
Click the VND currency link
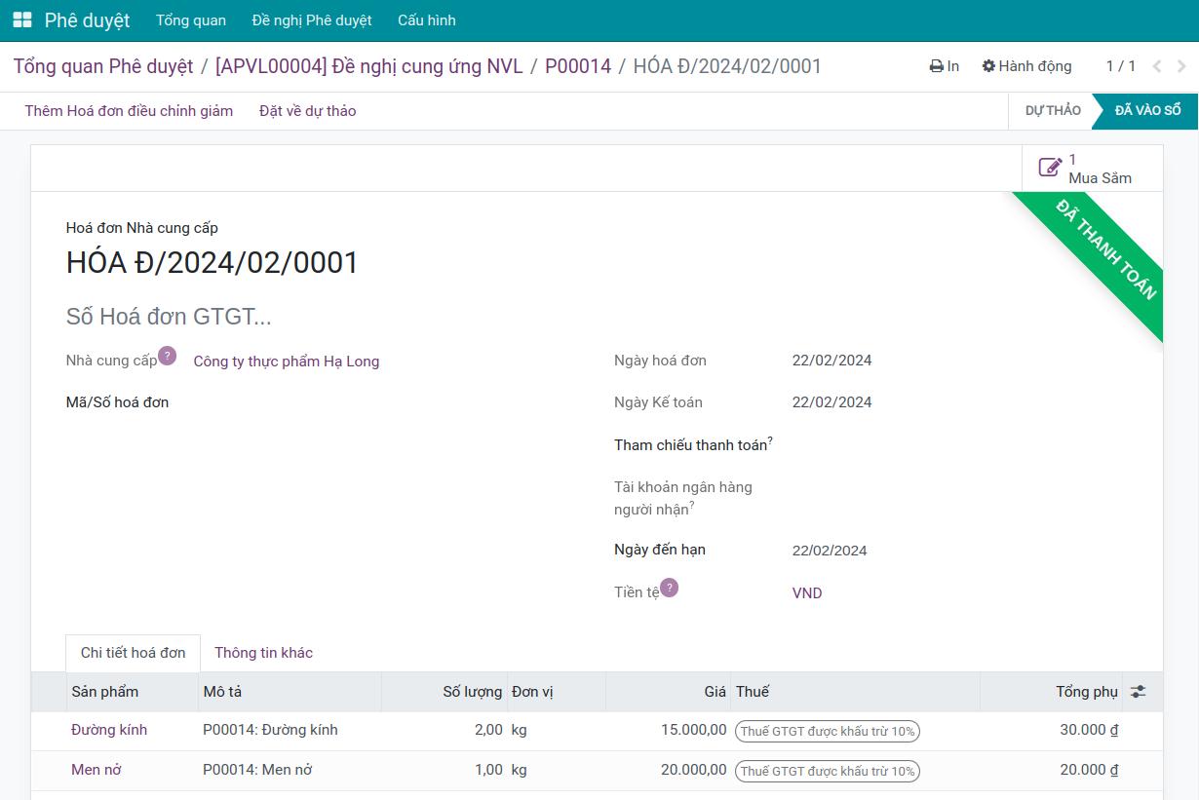[x=807, y=593]
